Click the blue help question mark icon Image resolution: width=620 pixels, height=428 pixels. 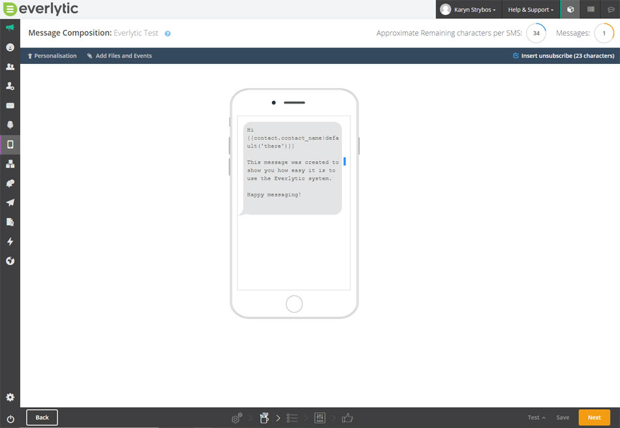(168, 33)
